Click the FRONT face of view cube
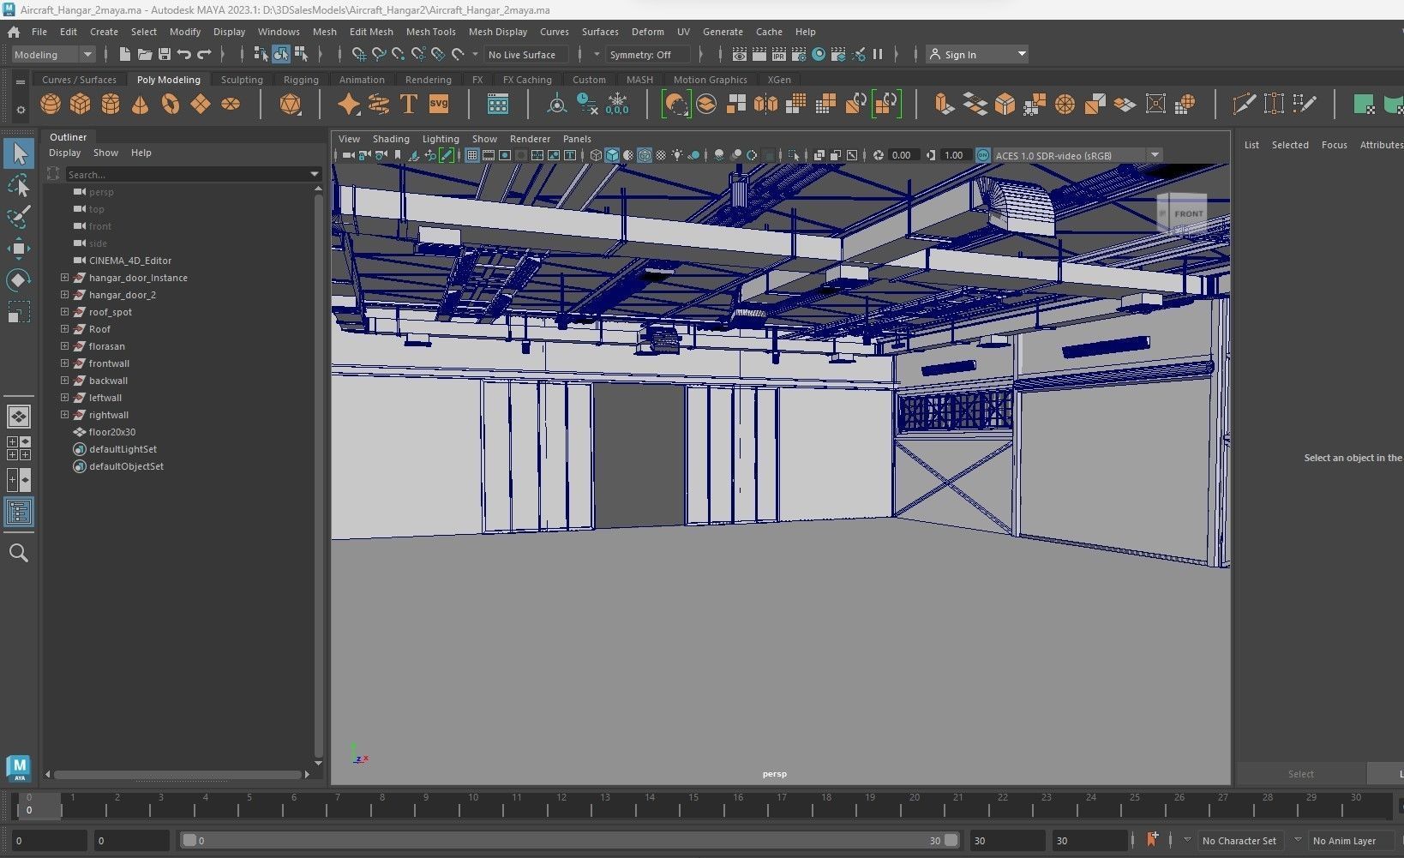 [1188, 213]
